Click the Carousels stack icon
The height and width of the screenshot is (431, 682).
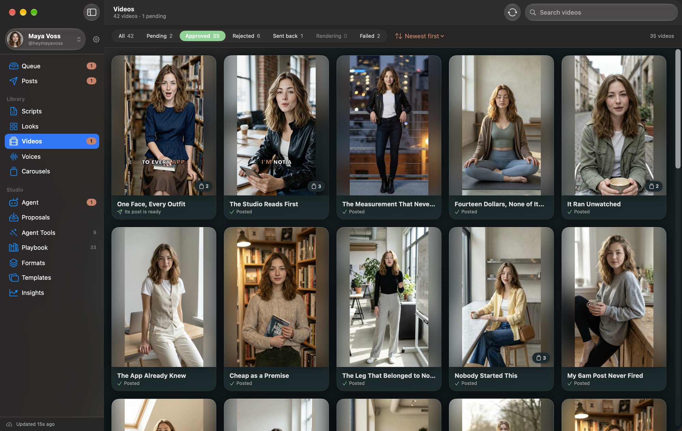click(x=14, y=171)
